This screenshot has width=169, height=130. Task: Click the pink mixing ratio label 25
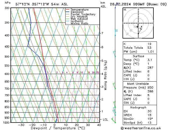coord(98,72)
